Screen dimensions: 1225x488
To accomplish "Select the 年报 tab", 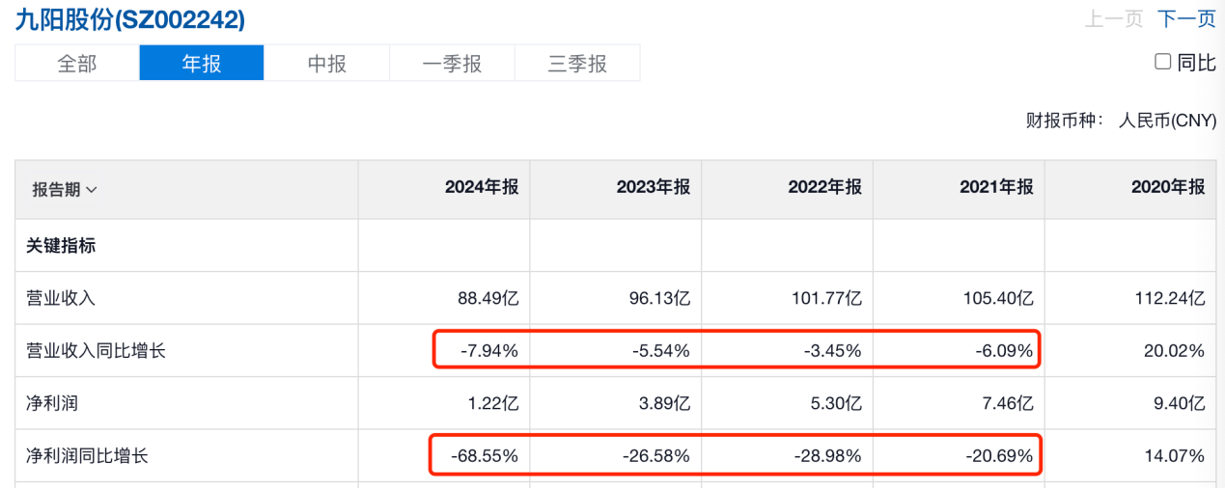I will 202,64.
